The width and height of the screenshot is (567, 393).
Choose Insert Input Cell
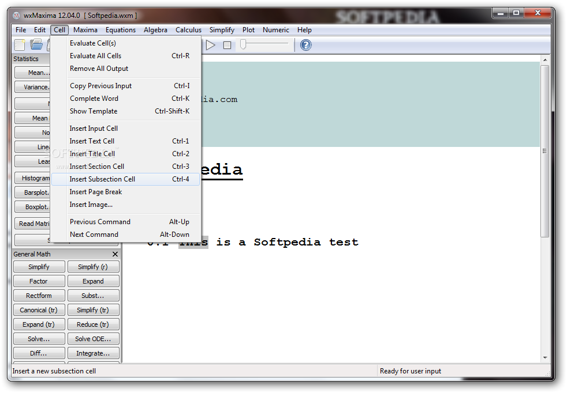coord(125,128)
